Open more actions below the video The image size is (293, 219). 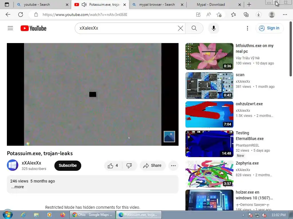click(x=173, y=166)
